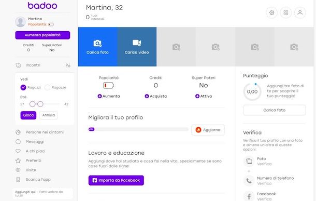Click the upper age slider handle

coord(40,104)
